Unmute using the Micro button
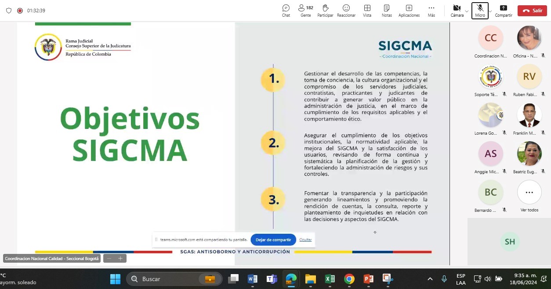 tap(480, 11)
